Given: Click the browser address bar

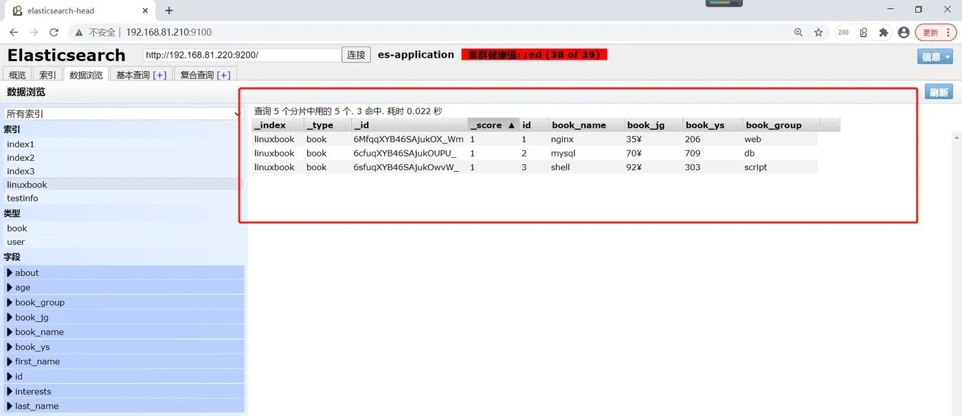Looking at the screenshot, I should coord(440,32).
